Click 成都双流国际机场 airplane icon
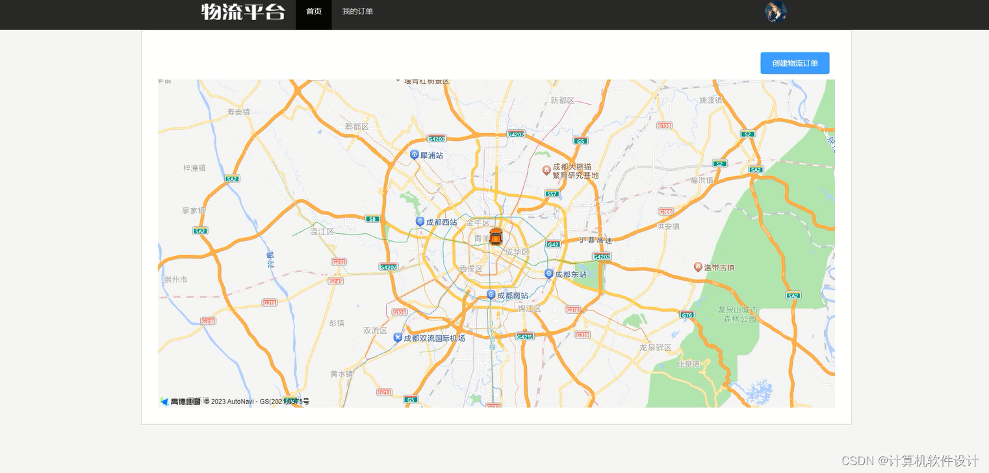The width and height of the screenshot is (989, 473). tap(398, 338)
